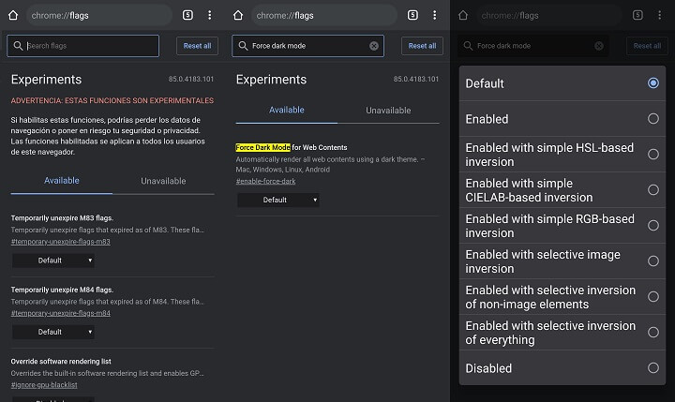
Task: Open the M83 flags Default dropdown
Action: [x=53, y=261]
